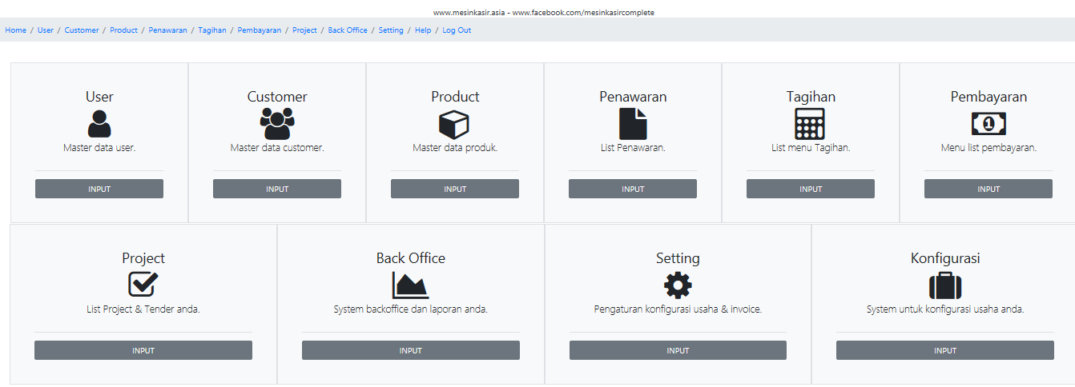Click the Setting gear icon
This screenshot has height=387, width=1075.
point(678,285)
